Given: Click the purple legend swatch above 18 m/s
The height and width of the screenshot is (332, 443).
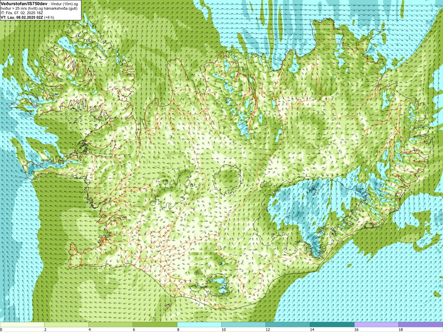Looking at the screenshot, I should tap(421, 325).
